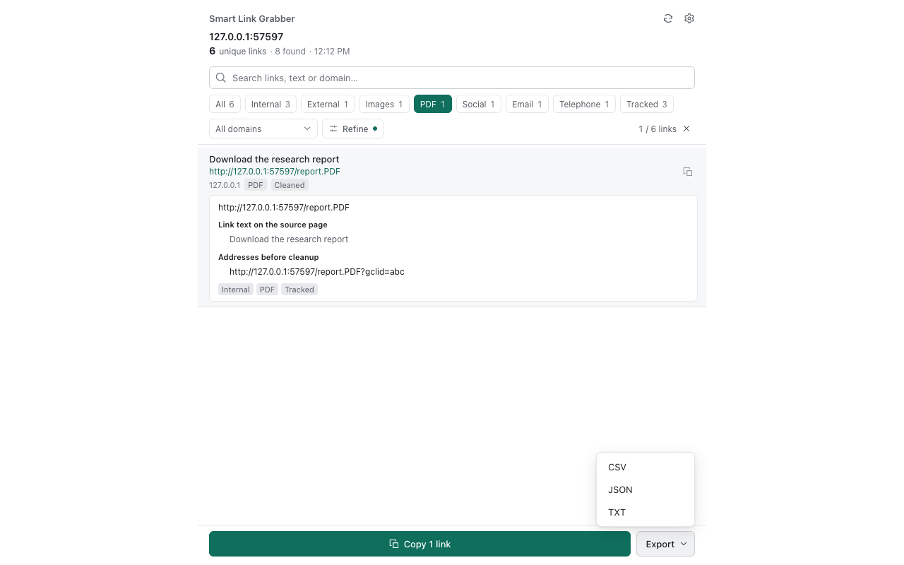Open the All domains dropdown
Viewport: 904px width, 565px height.
[x=263, y=129]
